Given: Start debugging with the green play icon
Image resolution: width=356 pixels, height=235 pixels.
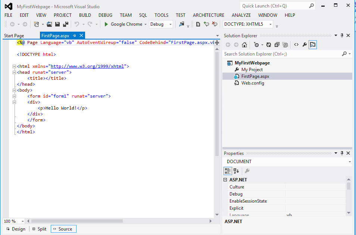Looking at the screenshot, I should coord(106,24).
